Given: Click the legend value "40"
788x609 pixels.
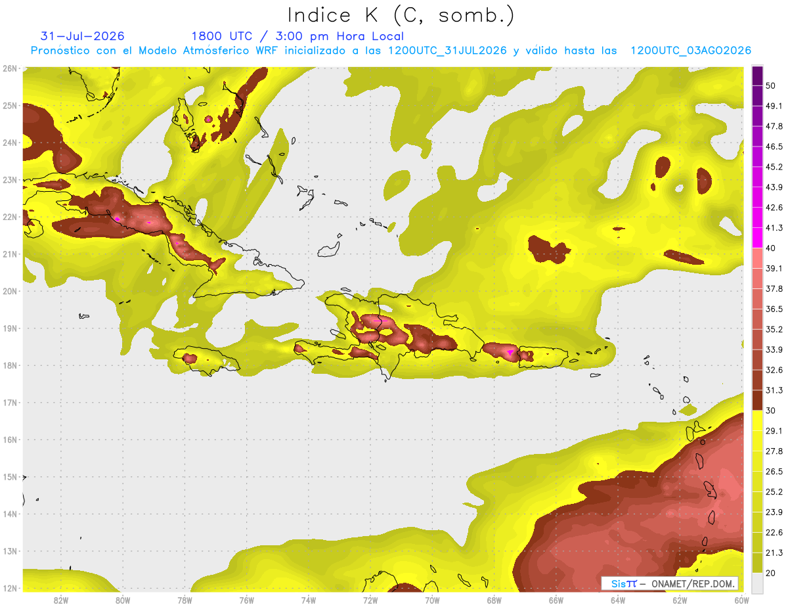Looking at the screenshot, I should tap(770, 248).
